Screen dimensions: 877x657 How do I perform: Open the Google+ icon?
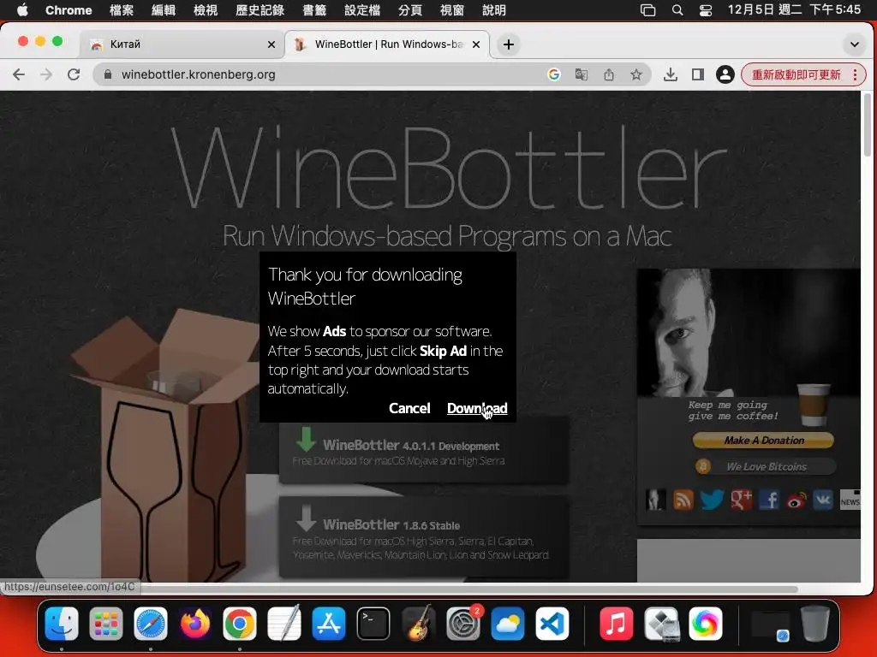coord(741,500)
